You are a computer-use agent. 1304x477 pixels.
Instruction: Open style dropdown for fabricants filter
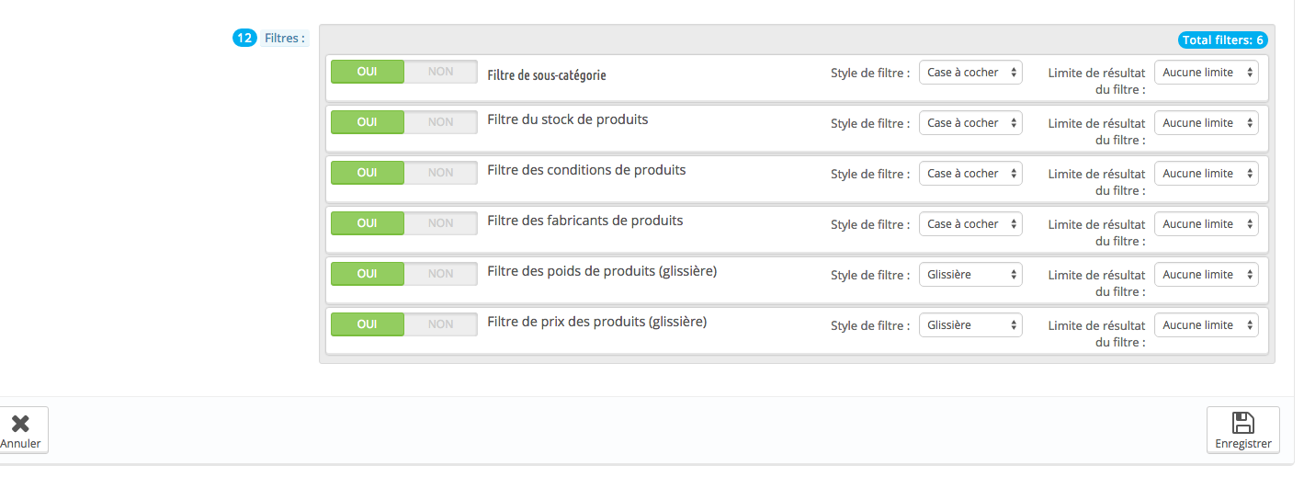point(970,224)
